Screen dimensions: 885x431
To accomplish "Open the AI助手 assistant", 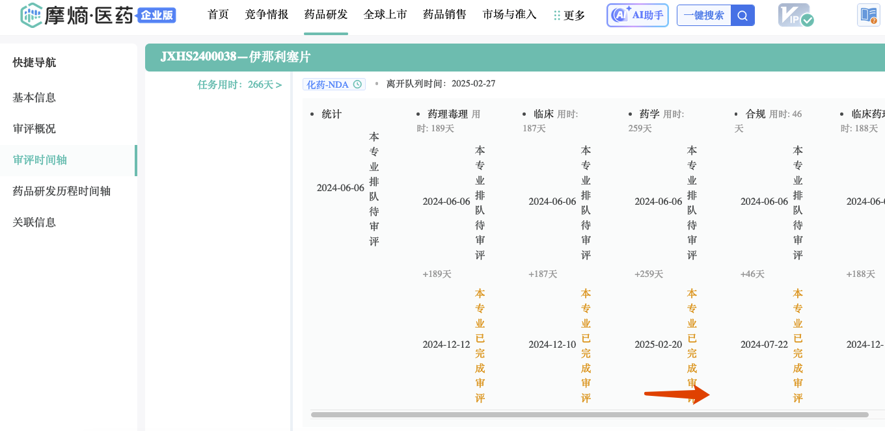I will coord(637,16).
